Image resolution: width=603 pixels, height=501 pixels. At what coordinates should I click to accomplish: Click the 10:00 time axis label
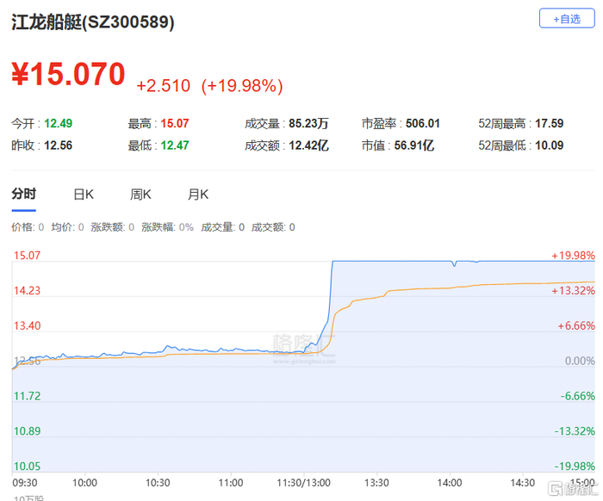pyautogui.click(x=84, y=483)
